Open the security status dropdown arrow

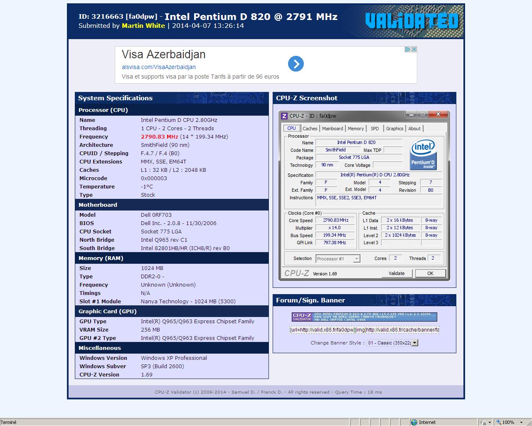pyautogui.click(x=490, y=422)
